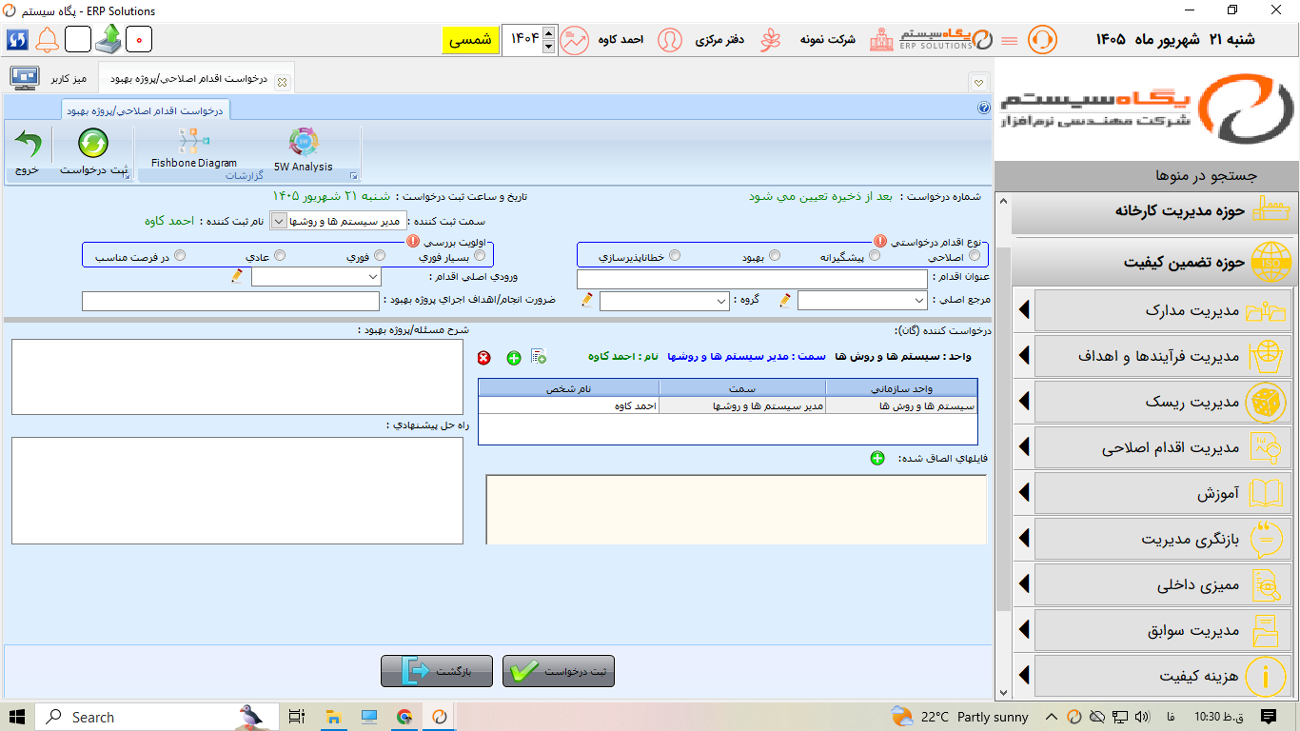Click the pencil icon beside مرجع اصلی

[785, 300]
